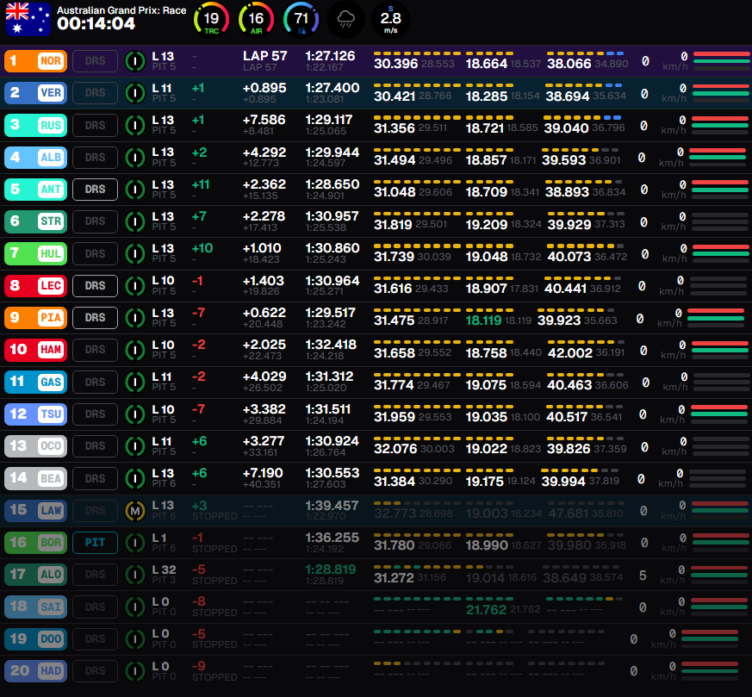Click the Australian flag icon
The image size is (752, 697).
pos(28,19)
